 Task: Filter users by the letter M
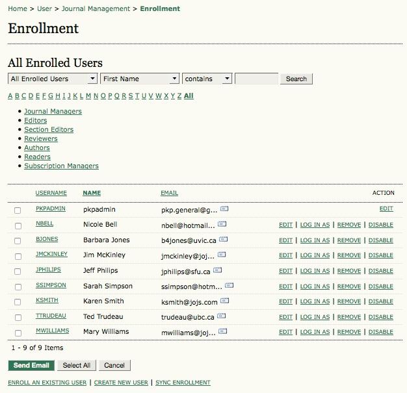(x=88, y=95)
